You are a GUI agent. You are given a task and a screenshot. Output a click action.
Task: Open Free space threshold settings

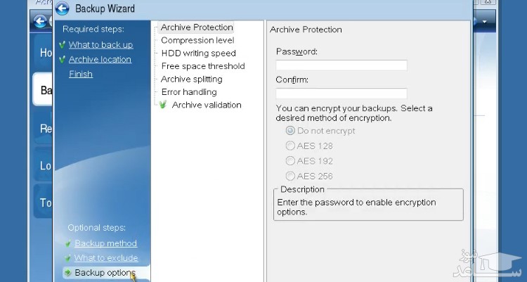[x=202, y=66]
